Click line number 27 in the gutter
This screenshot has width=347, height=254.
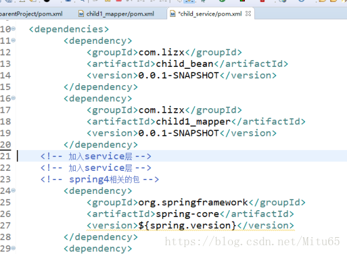[x=6, y=225]
